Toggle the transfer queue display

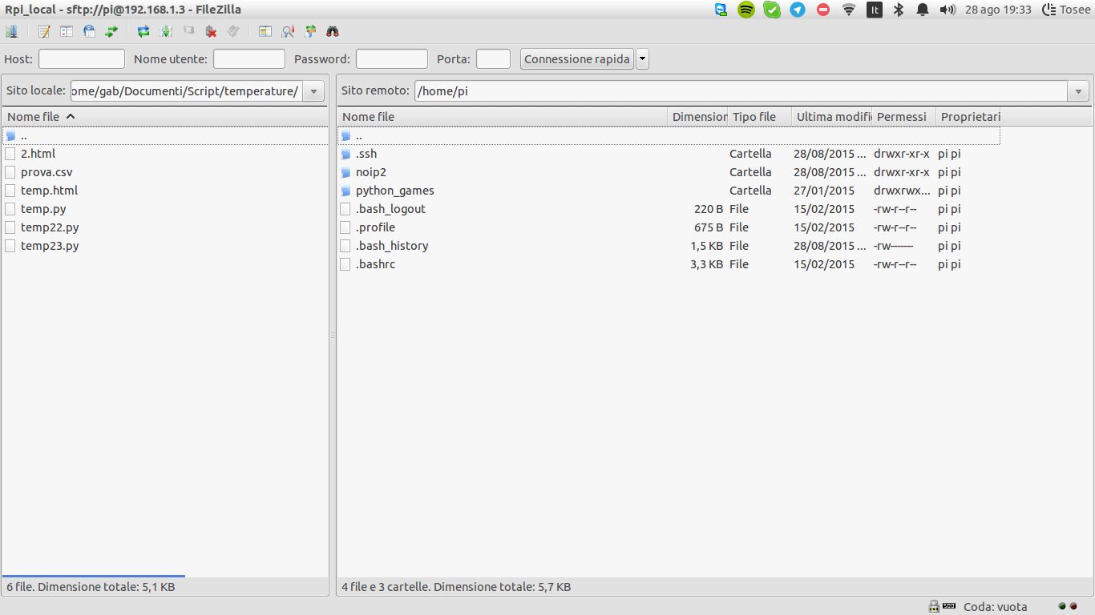pyautogui.click(x=111, y=31)
